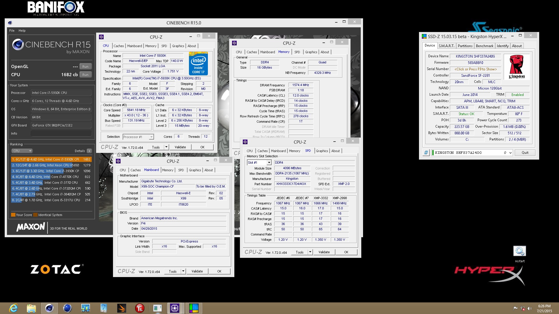Viewport: 559px width, 314px height.
Task: Click the Intel Core i7 inside logo
Action: pyautogui.click(x=198, y=63)
